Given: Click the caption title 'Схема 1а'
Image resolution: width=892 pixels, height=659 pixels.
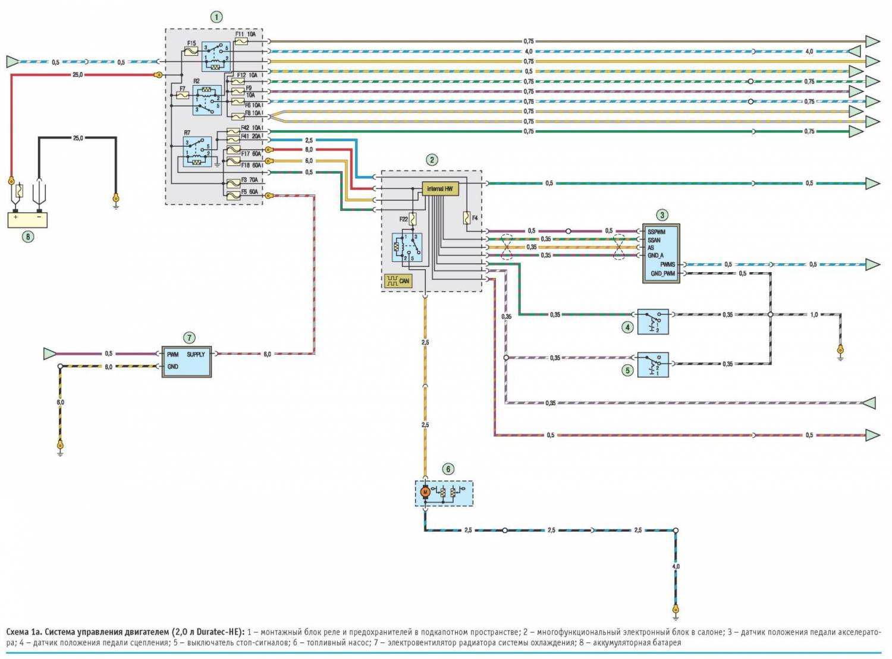Looking at the screenshot, I should tap(24, 632).
